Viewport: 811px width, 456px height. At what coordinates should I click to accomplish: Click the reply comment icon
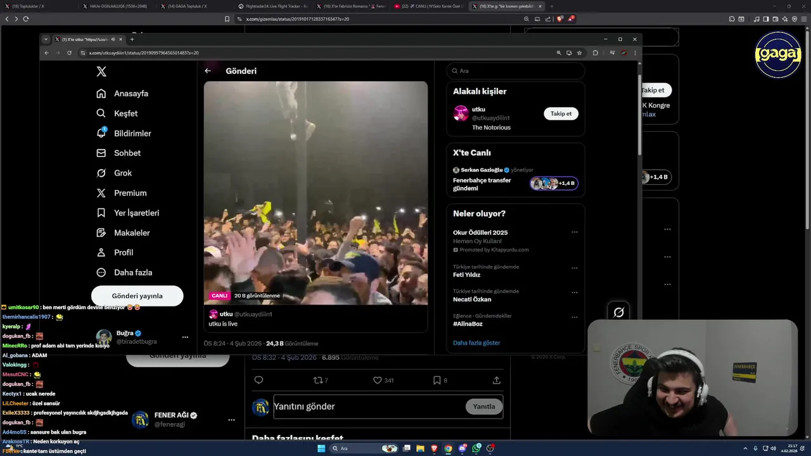click(x=259, y=380)
